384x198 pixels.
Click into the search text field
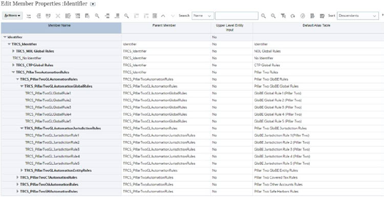coord(237,16)
